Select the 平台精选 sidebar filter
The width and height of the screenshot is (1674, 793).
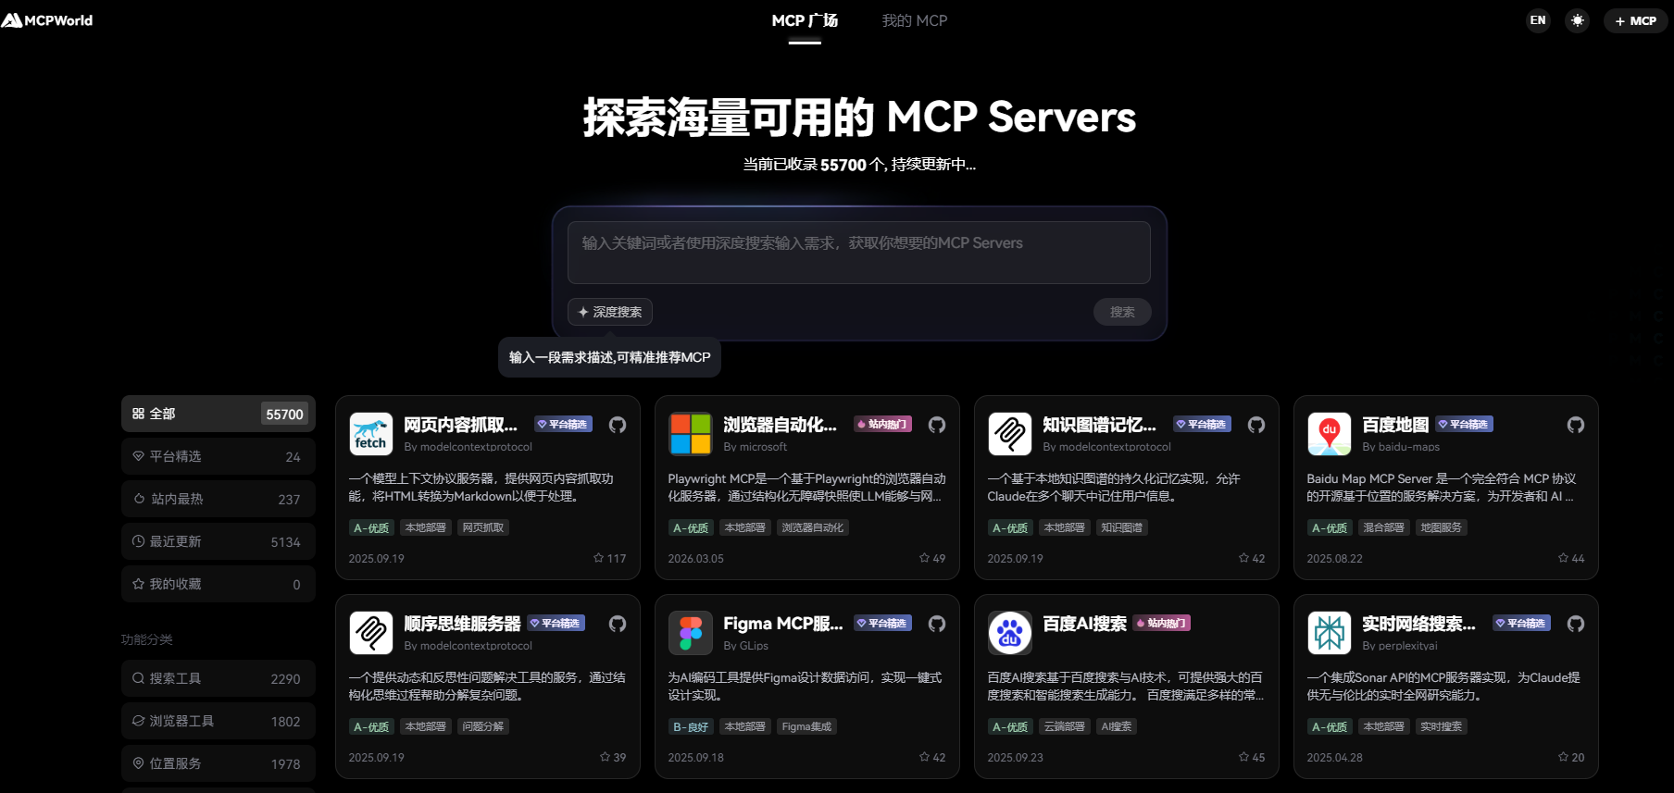pos(219,456)
